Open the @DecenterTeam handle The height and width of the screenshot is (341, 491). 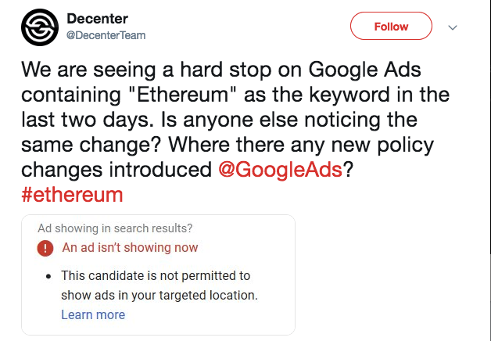pos(106,35)
